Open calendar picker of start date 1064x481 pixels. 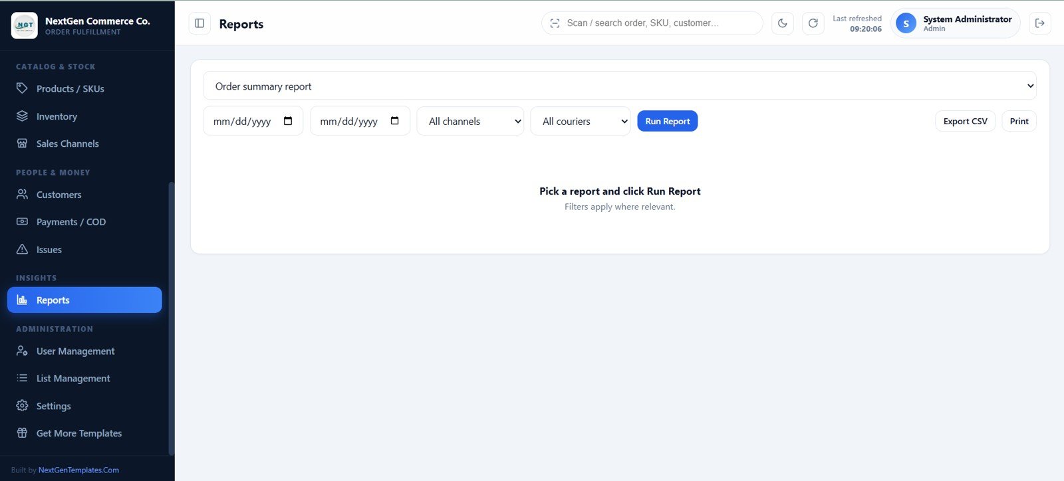click(x=288, y=121)
